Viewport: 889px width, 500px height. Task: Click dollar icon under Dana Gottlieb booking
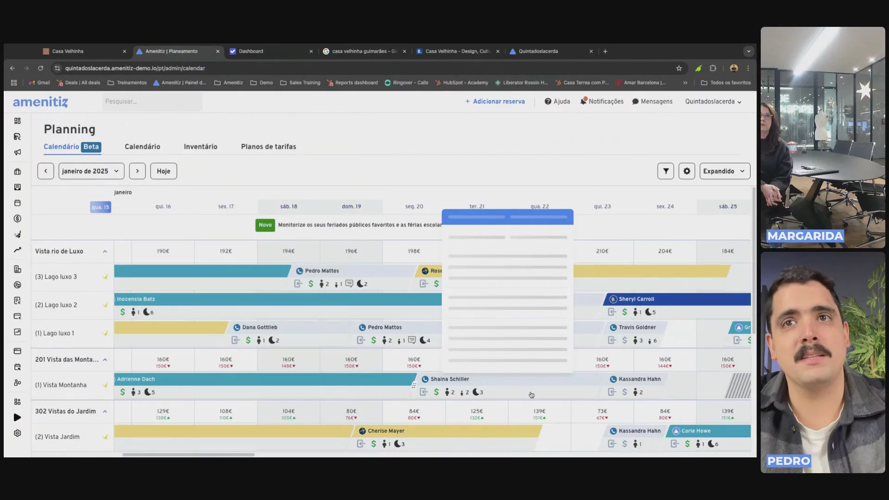(x=248, y=340)
